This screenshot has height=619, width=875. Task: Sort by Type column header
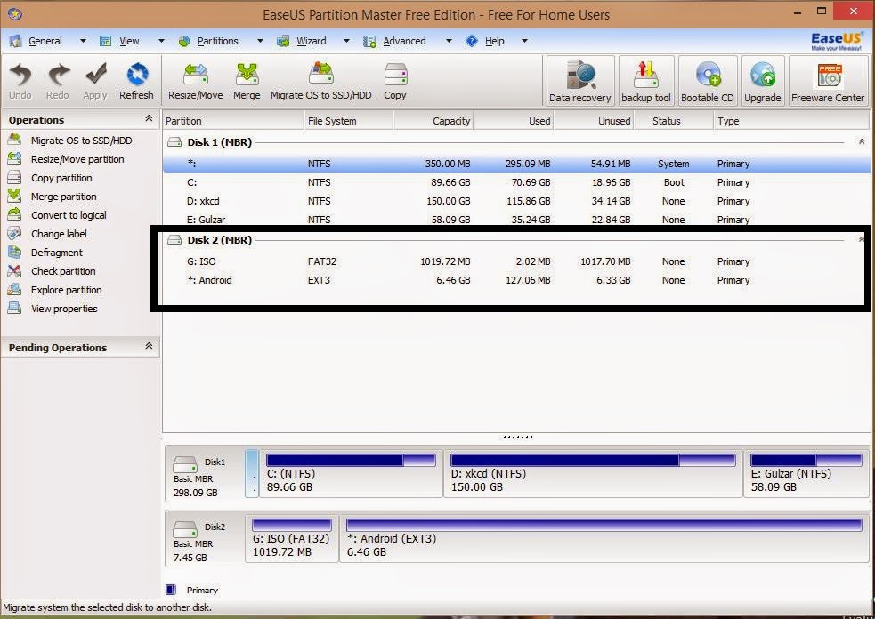[791, 121]
